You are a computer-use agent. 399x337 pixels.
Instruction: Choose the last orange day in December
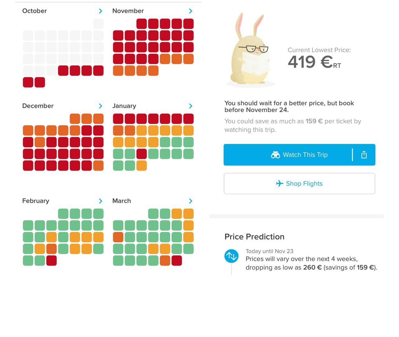(98, 165)
